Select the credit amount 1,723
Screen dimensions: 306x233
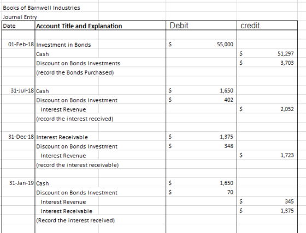pos(287,155)
